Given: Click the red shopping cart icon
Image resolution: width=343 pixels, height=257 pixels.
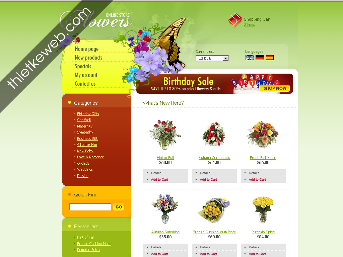Looking at the screenshot, I should pyautogui.click(x=235, y=20).
